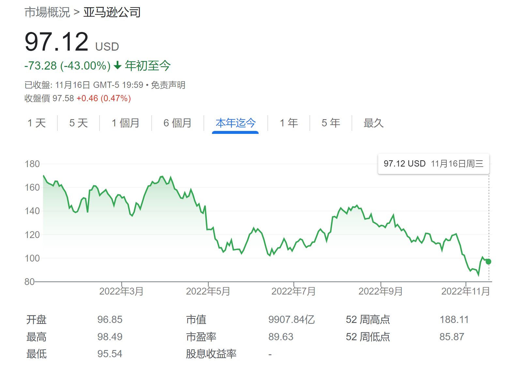The height and width of the screenshot is (367, 513).
Task: Click the 180 y-axis label
Action: point(32,164)
